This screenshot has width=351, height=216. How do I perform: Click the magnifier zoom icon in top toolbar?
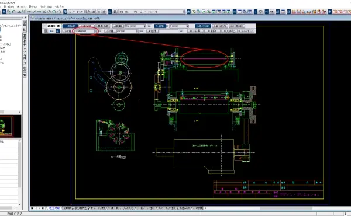(208, 12)
